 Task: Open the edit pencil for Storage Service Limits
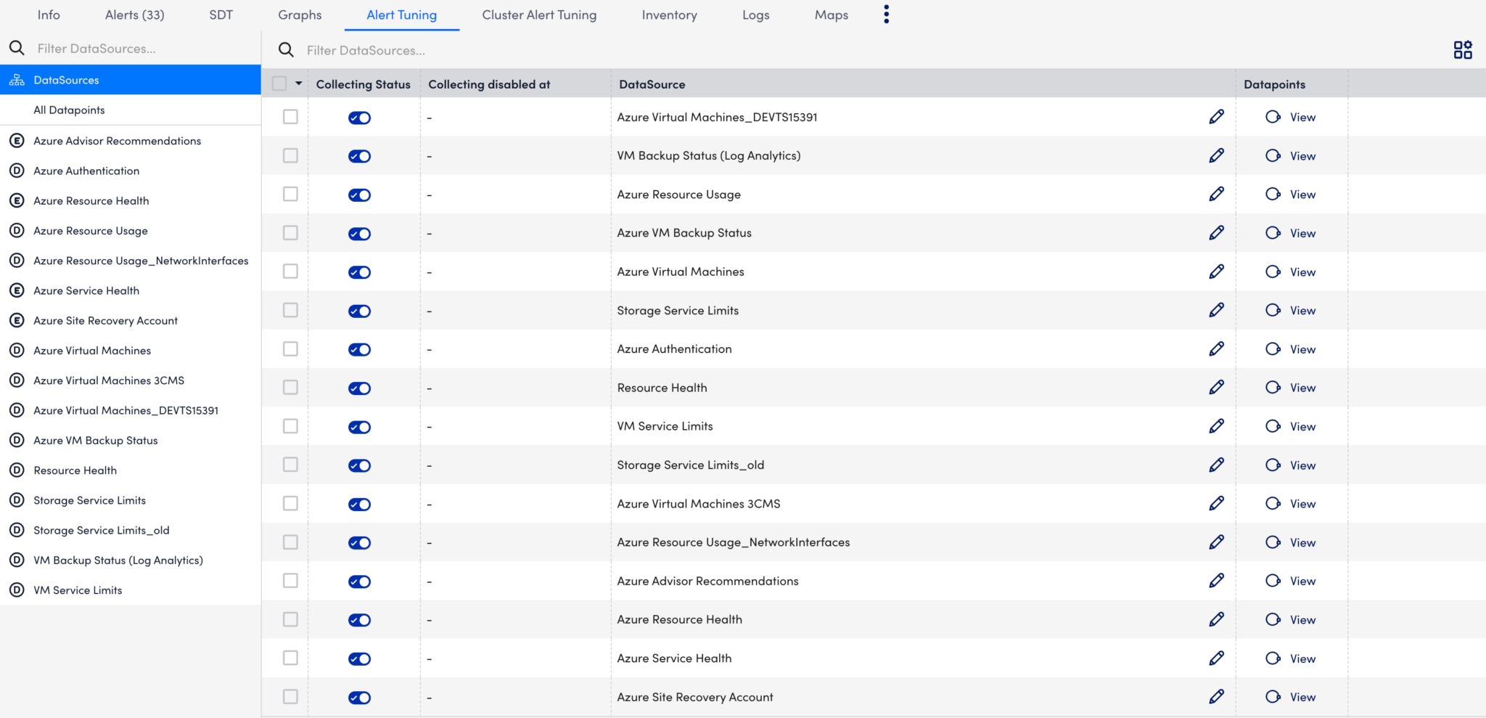click(x=1217, y=310)
